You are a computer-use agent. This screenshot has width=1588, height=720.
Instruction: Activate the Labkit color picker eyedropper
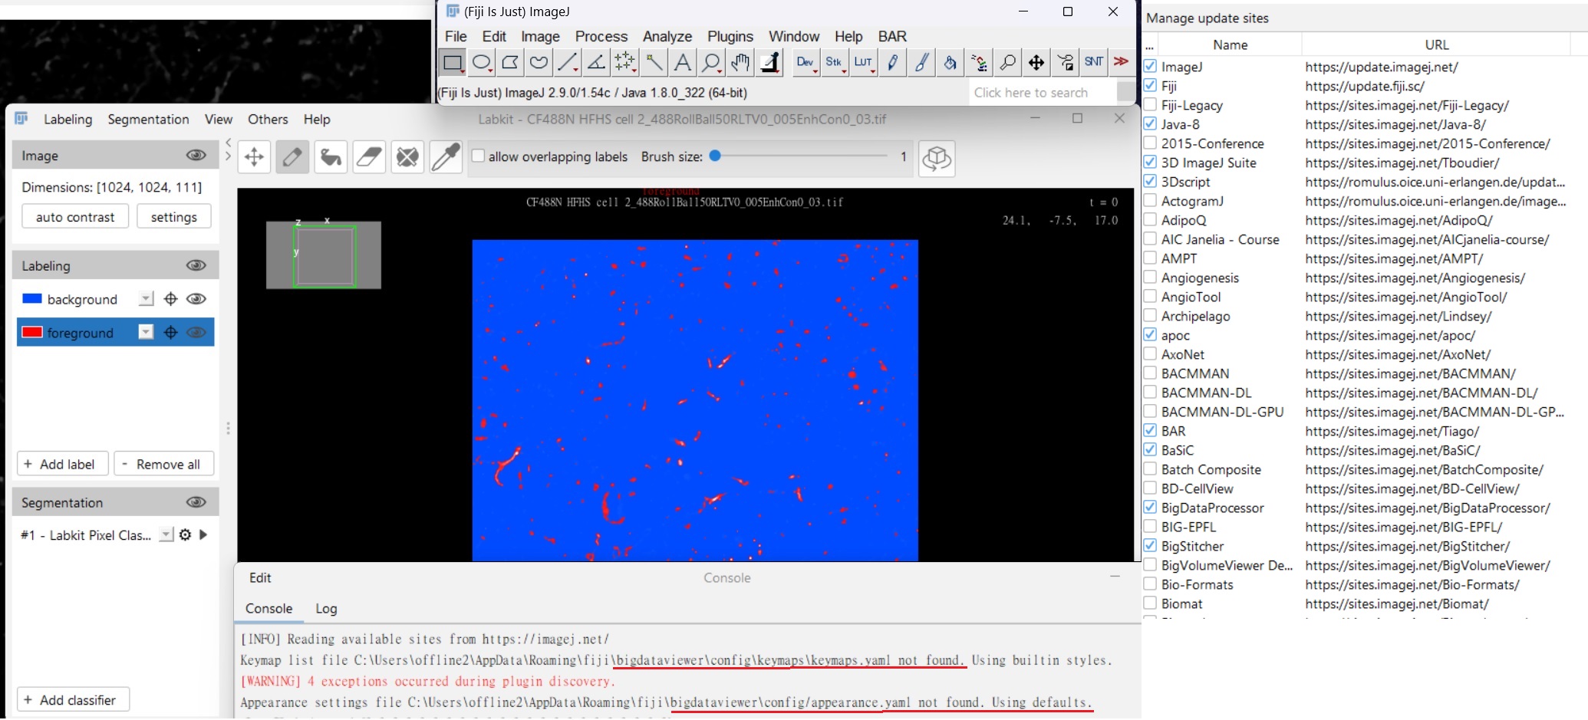(x=446, y=156)
